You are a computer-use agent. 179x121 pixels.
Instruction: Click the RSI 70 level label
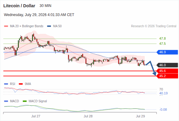(161, 89)
